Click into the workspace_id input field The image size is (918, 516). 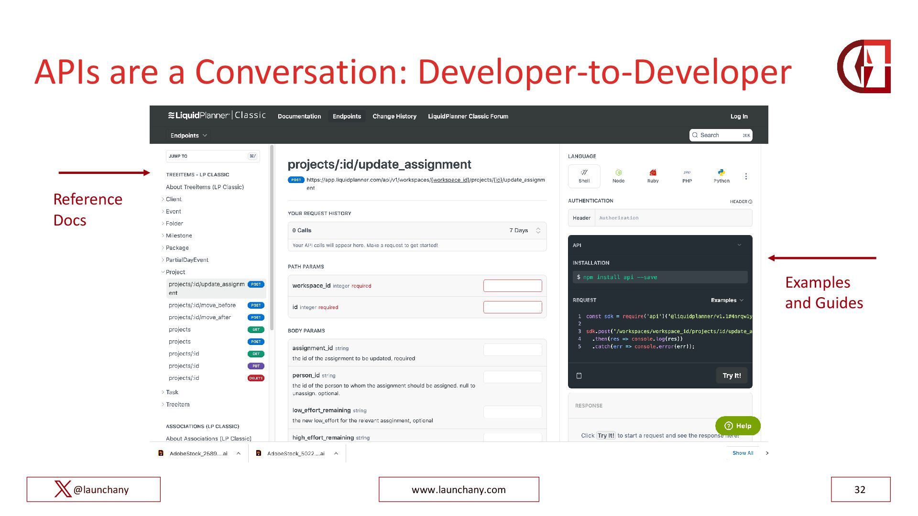click(513, 286)
